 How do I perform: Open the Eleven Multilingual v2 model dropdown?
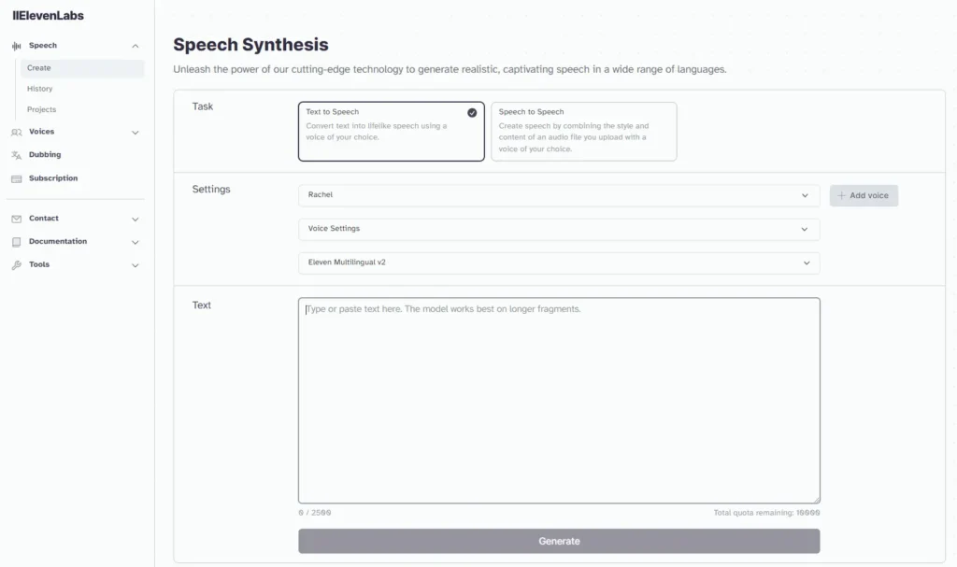tap(558, 263)
